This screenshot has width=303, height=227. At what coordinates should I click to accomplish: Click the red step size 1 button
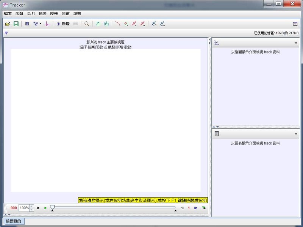tap(189, 208)
